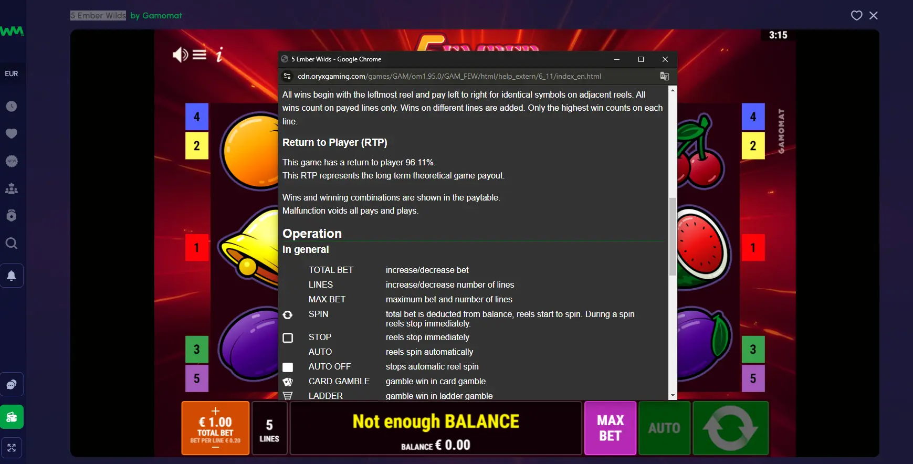The height and width of the screenshot is (464, 913).
Task: Open the live casino people icon in the sidebar
Action: click(x=12, y=188)
